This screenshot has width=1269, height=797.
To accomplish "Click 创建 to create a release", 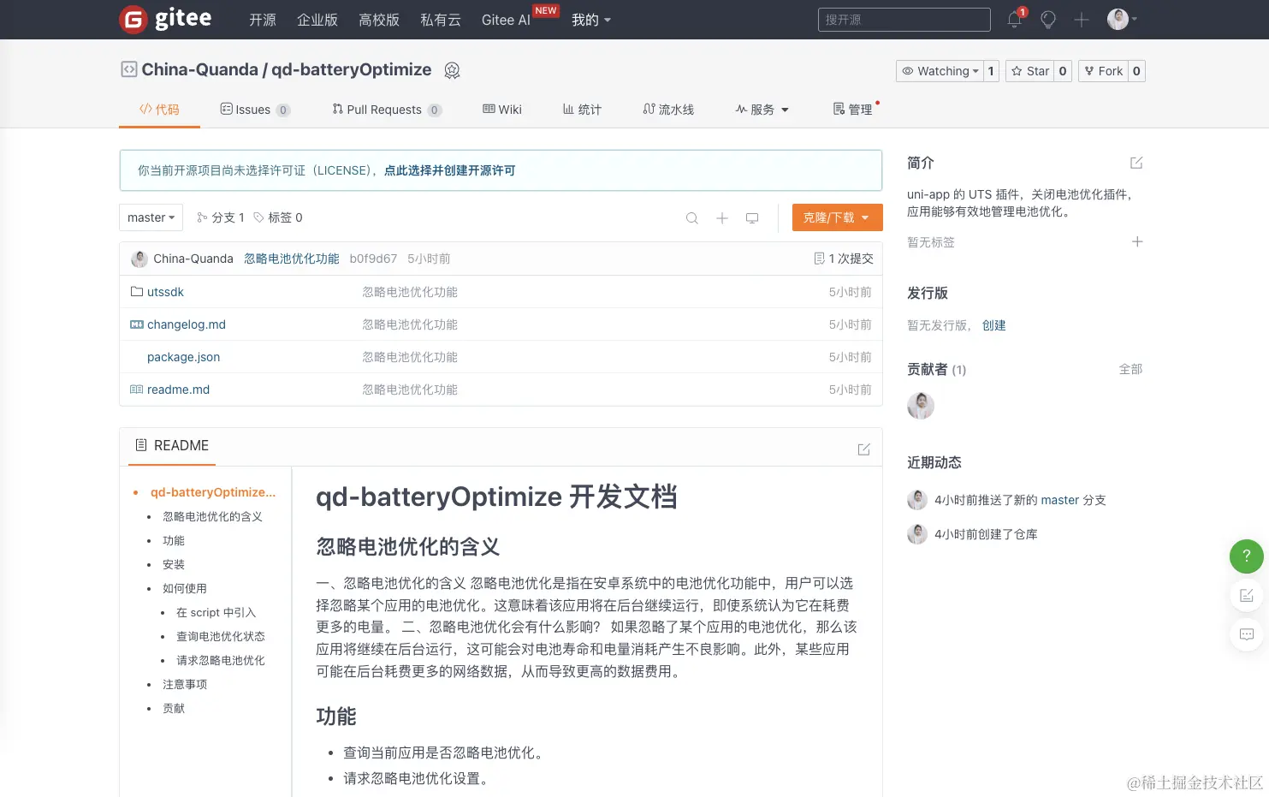I will point(994,325).
